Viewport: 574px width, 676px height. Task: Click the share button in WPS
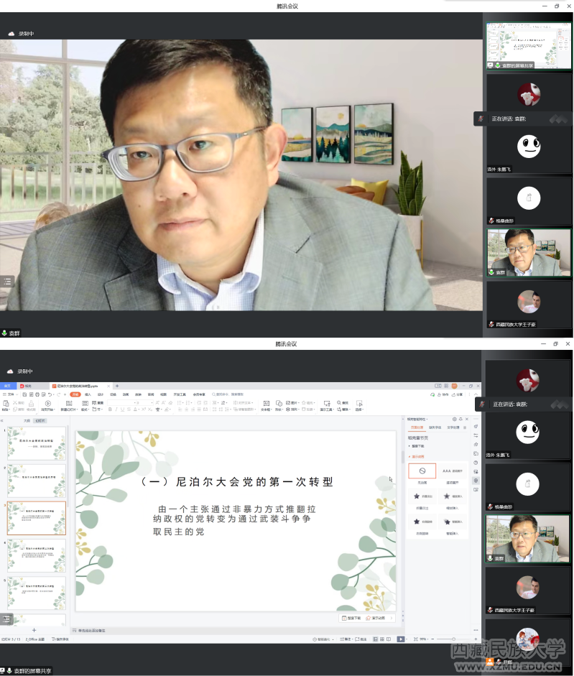click(457, 394)
